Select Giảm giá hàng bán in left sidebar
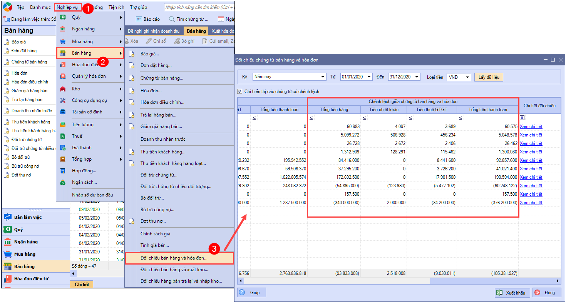This screenshot has height=303, width=566. click(29, 91)
